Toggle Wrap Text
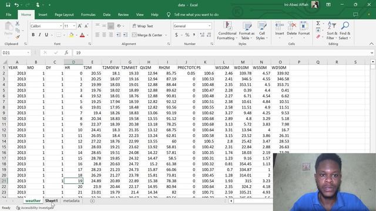Screen dimensions: 376x211 tap(143, 26)
